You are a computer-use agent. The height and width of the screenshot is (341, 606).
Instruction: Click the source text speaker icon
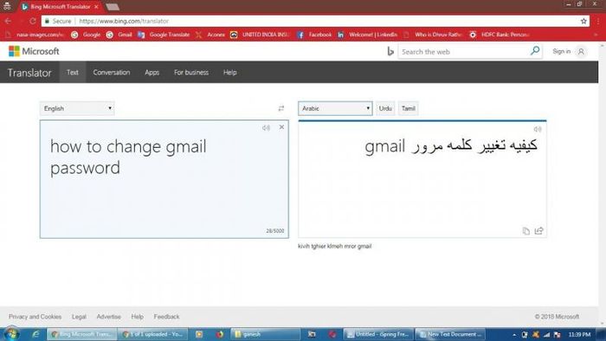(266, 127)
